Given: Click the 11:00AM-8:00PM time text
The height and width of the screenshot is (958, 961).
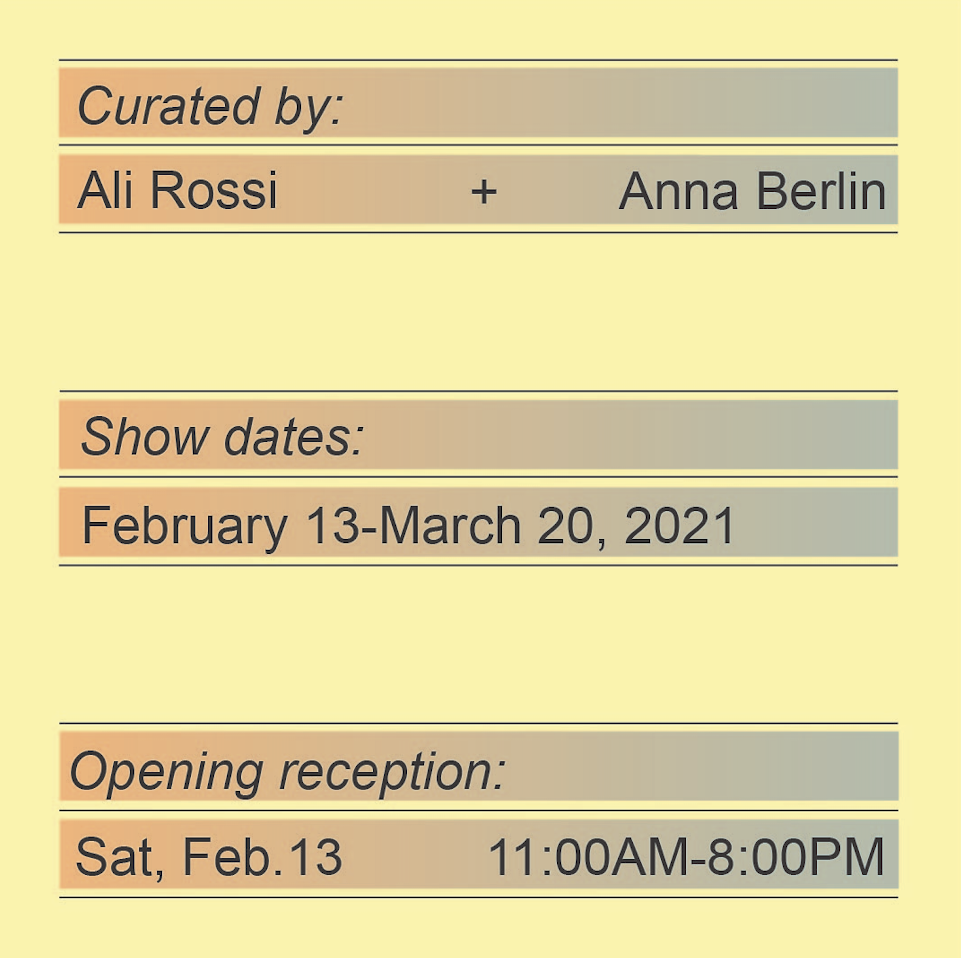Looking at the screenshot, I should tap(686, 857).
